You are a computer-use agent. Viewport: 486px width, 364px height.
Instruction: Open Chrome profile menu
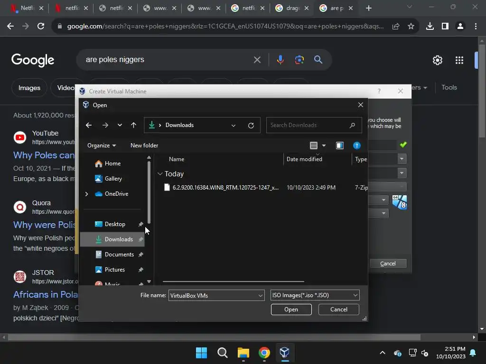(460, 27)
